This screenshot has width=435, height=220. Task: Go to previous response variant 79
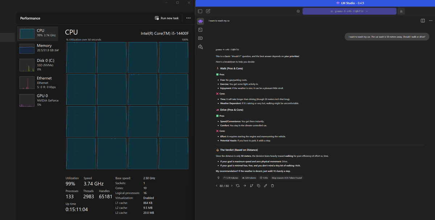[x=217, y=186]
